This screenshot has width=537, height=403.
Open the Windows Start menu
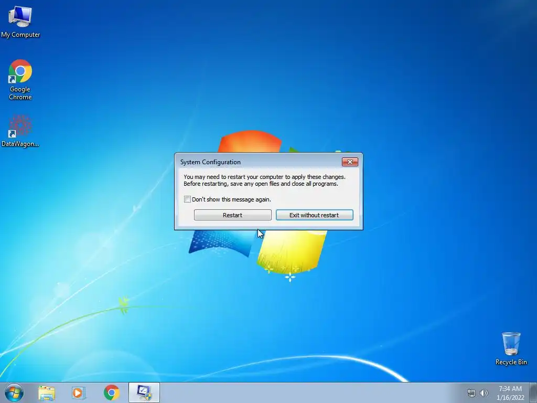tap(14, 393)
